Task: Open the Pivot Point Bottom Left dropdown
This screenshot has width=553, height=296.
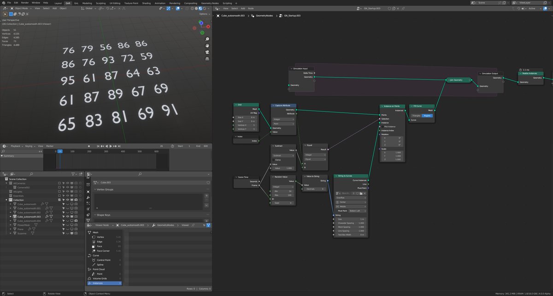Action: pos(358,210)
